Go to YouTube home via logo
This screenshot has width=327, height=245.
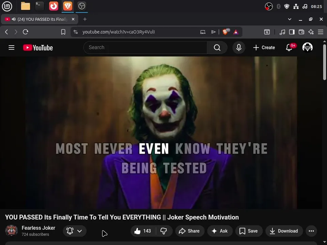pyautogui.click(x=38, y=48)
